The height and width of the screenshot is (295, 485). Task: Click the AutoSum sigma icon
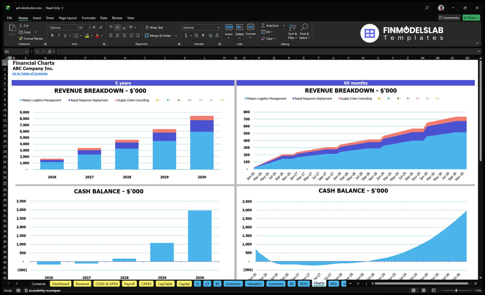tap(264, 25)
